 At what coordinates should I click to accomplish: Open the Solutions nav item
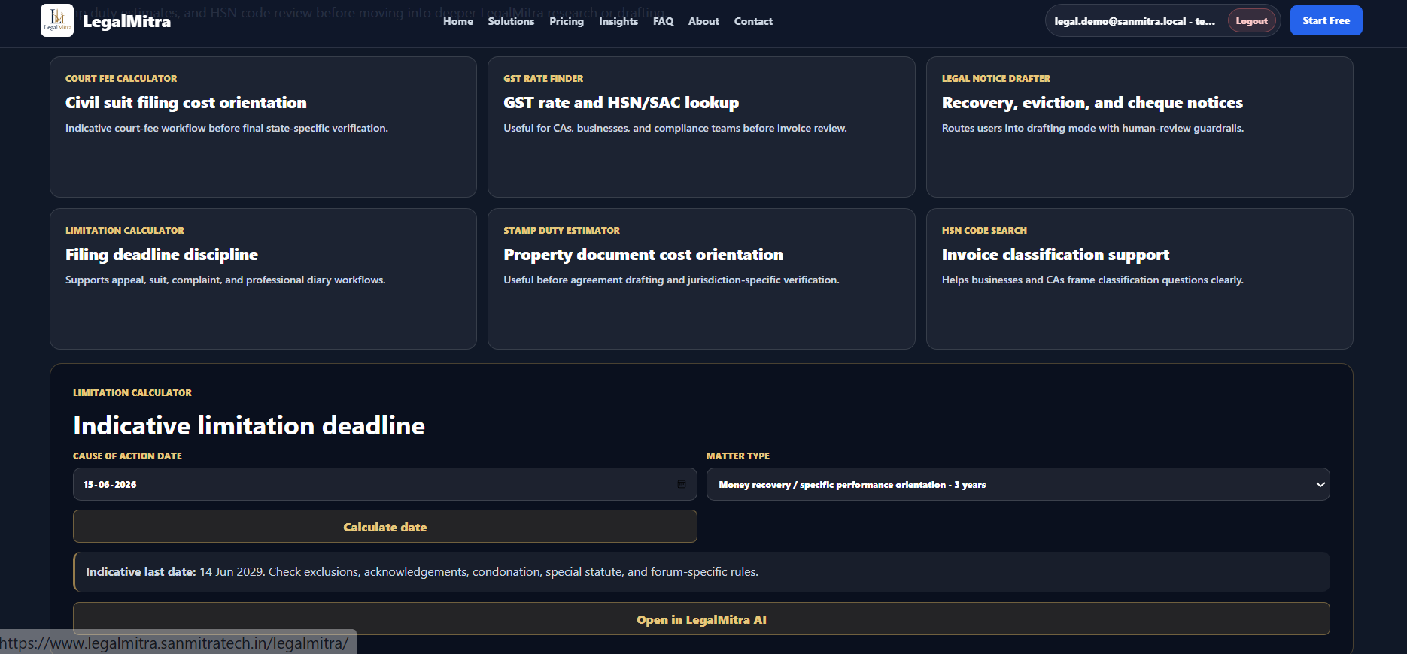(511, 21)
